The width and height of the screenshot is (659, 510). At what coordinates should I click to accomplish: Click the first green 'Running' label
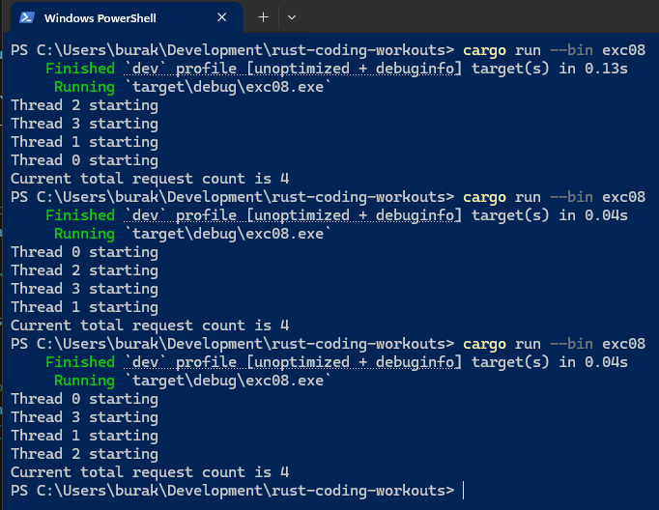[84, 87]
